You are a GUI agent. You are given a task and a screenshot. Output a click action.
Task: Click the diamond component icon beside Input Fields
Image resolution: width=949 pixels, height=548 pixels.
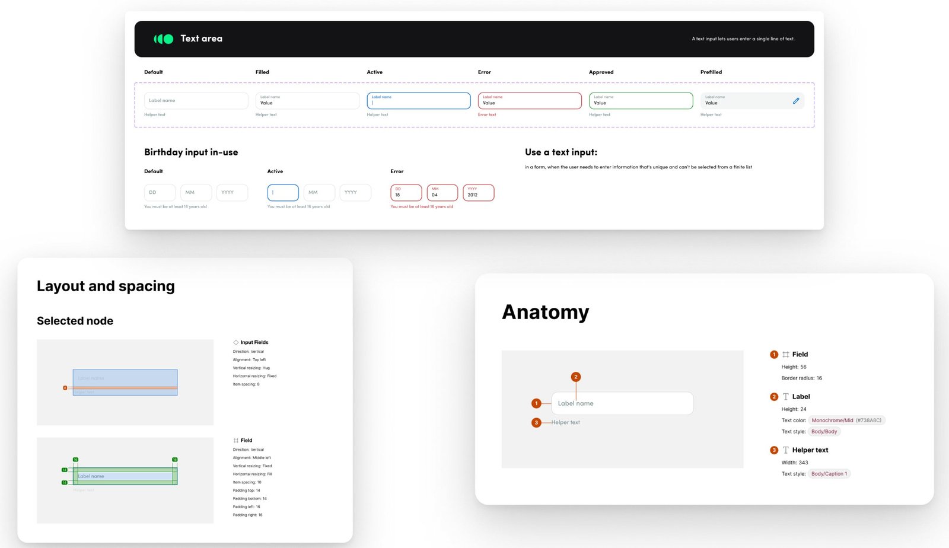236,342
